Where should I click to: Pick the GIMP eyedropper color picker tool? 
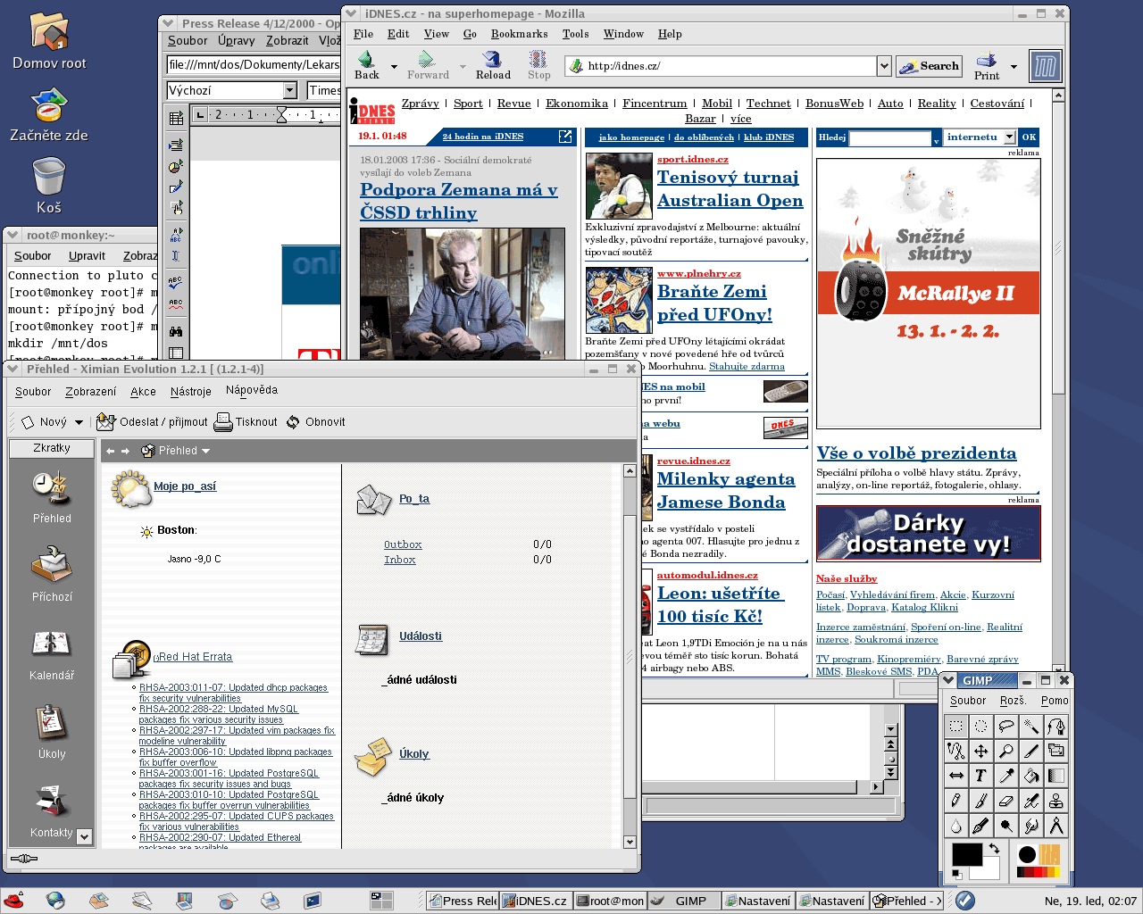pyautogui.click(x=1006, y=776)
